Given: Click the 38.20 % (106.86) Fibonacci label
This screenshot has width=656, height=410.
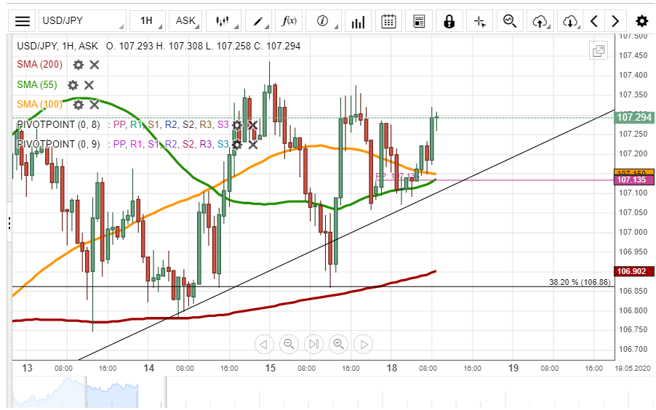Looking at the screenshot, I should coord(580,282).
